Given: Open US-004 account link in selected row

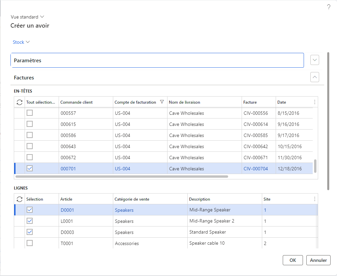Looking at the screenshot, I should [123, 169].
